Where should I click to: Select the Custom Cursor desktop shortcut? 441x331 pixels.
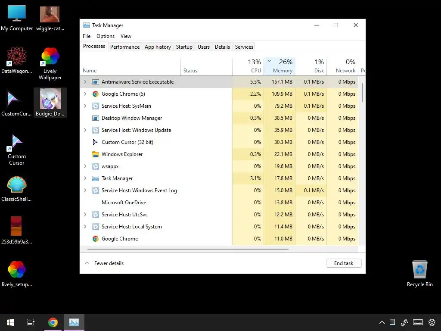pos(17,150)
